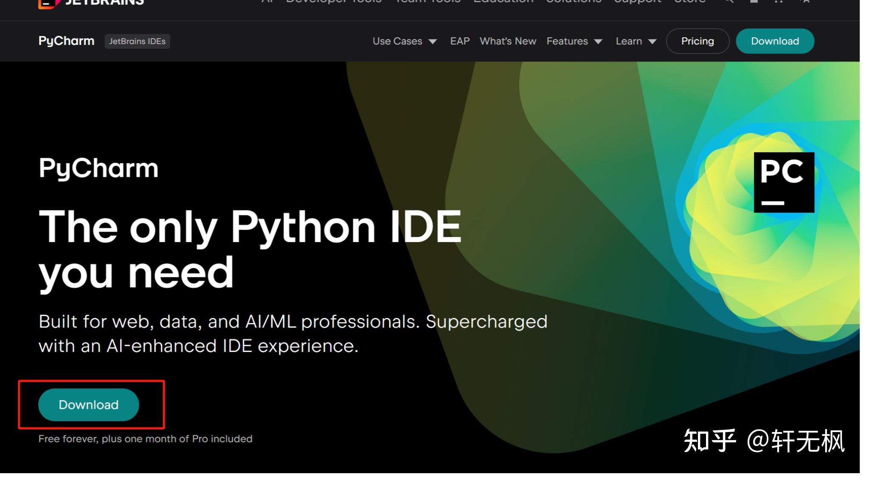Go to the EAP page
This screenshot has width=869, height=477.
(x=460, y=41)
